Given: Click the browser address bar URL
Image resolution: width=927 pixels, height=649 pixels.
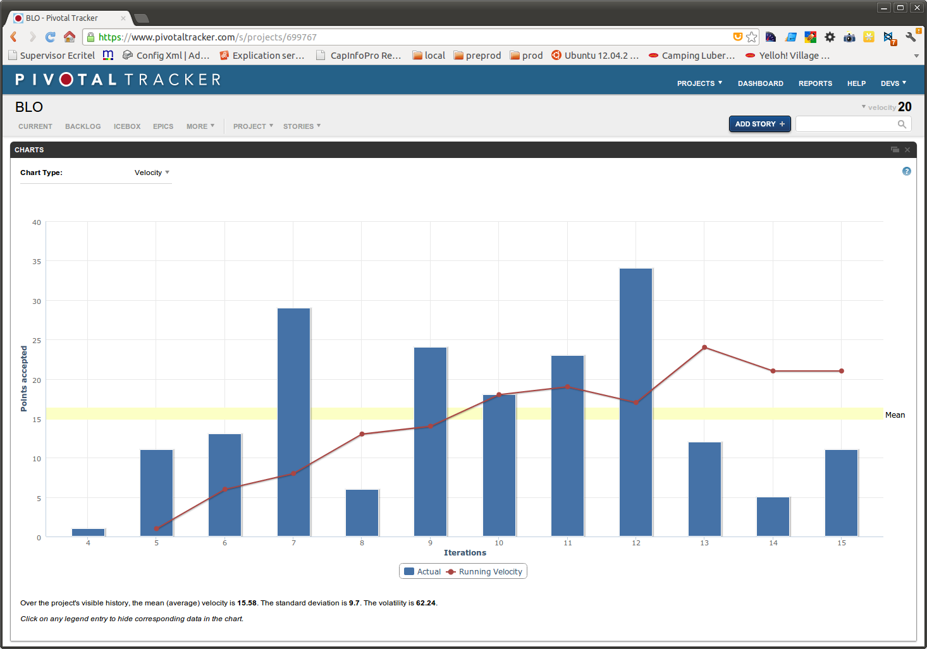Looking at the screenshot, I should [x=207, y=37].
